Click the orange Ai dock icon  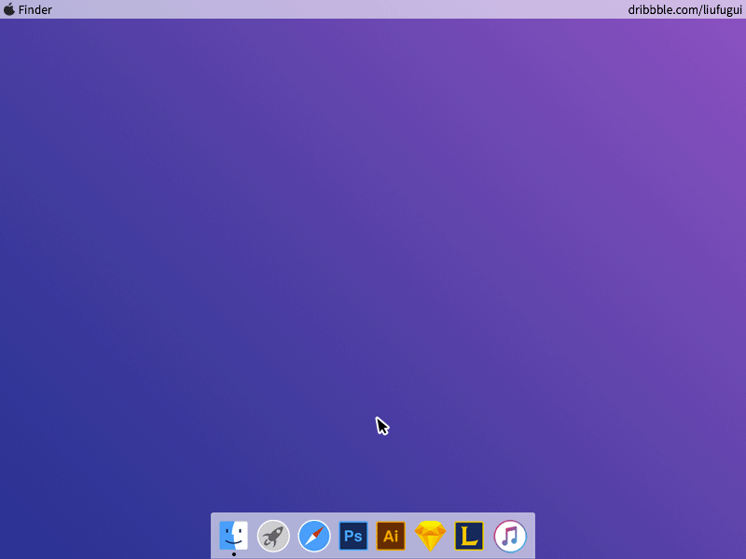[392, 536]
